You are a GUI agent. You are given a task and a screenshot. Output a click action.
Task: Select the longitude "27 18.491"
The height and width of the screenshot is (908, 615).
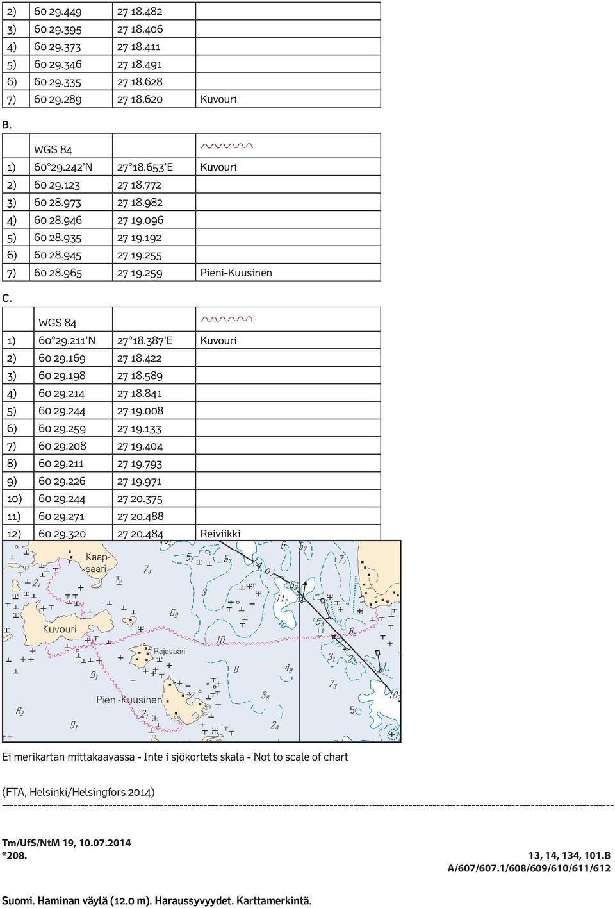(140, 64)
